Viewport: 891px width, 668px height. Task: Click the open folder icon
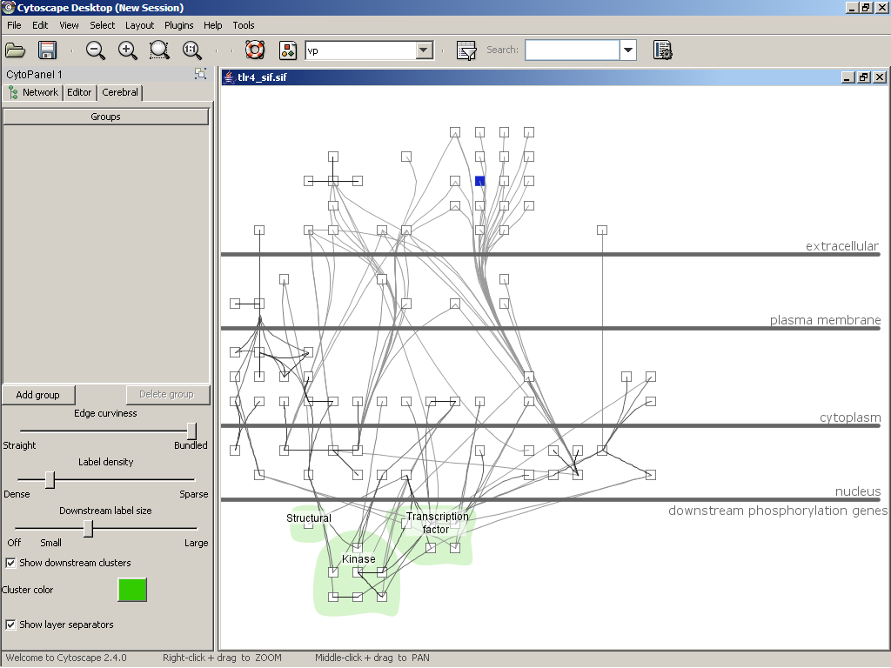point(16,50)
